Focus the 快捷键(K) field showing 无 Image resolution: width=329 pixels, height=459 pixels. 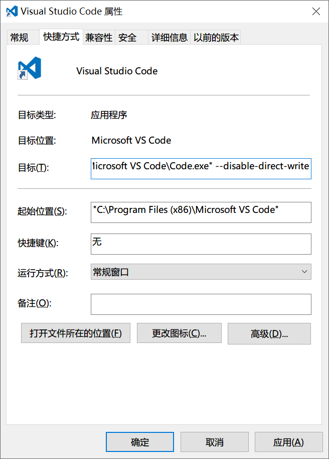pos(201,244)
